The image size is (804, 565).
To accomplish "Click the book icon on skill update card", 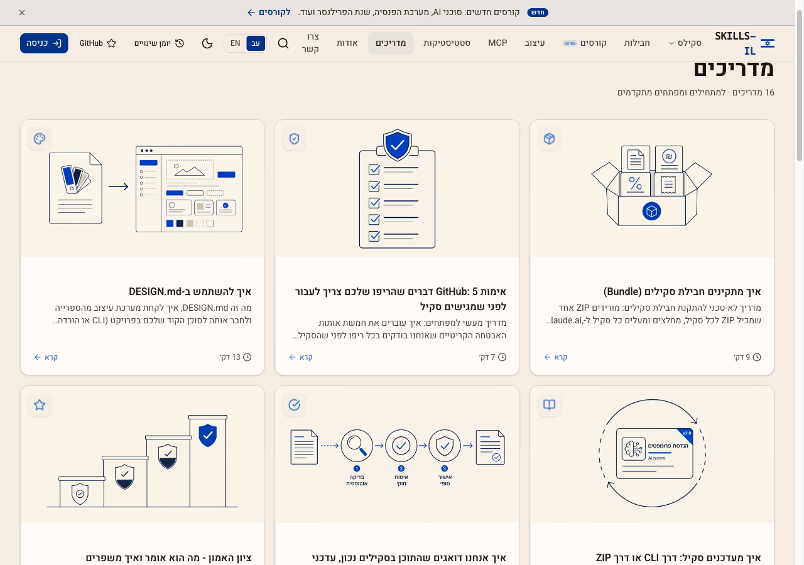I will click(x=549, y=405).
